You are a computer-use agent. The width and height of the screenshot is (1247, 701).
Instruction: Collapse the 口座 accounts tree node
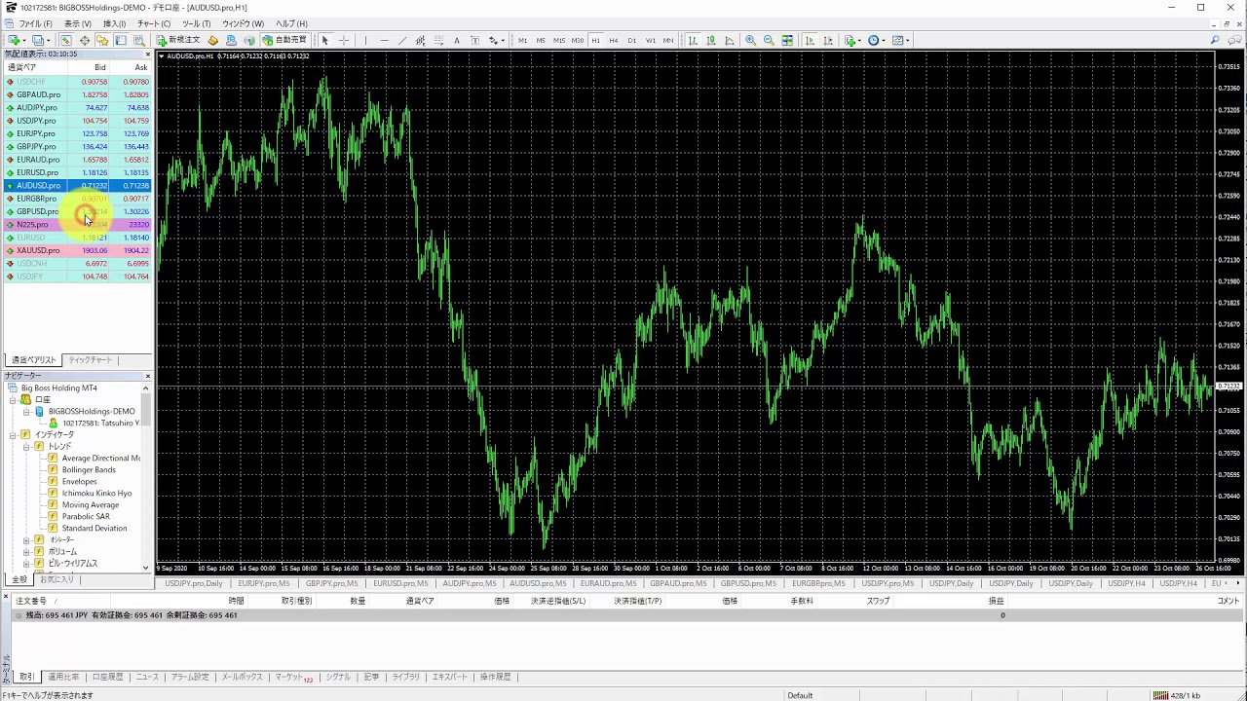[x=14, y=399]
